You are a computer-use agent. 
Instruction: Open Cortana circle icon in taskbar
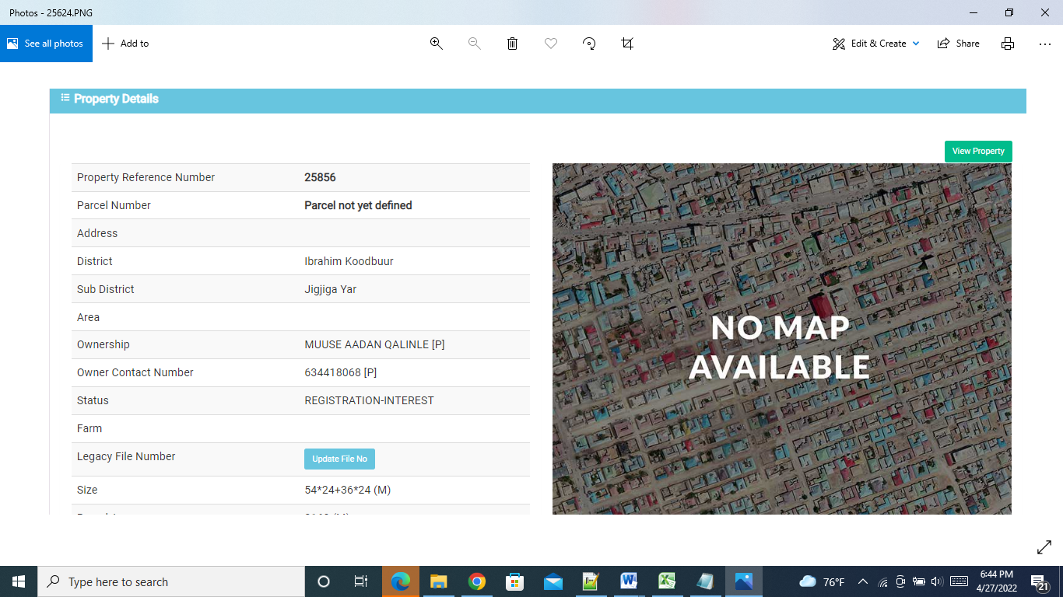pos(324,581)
